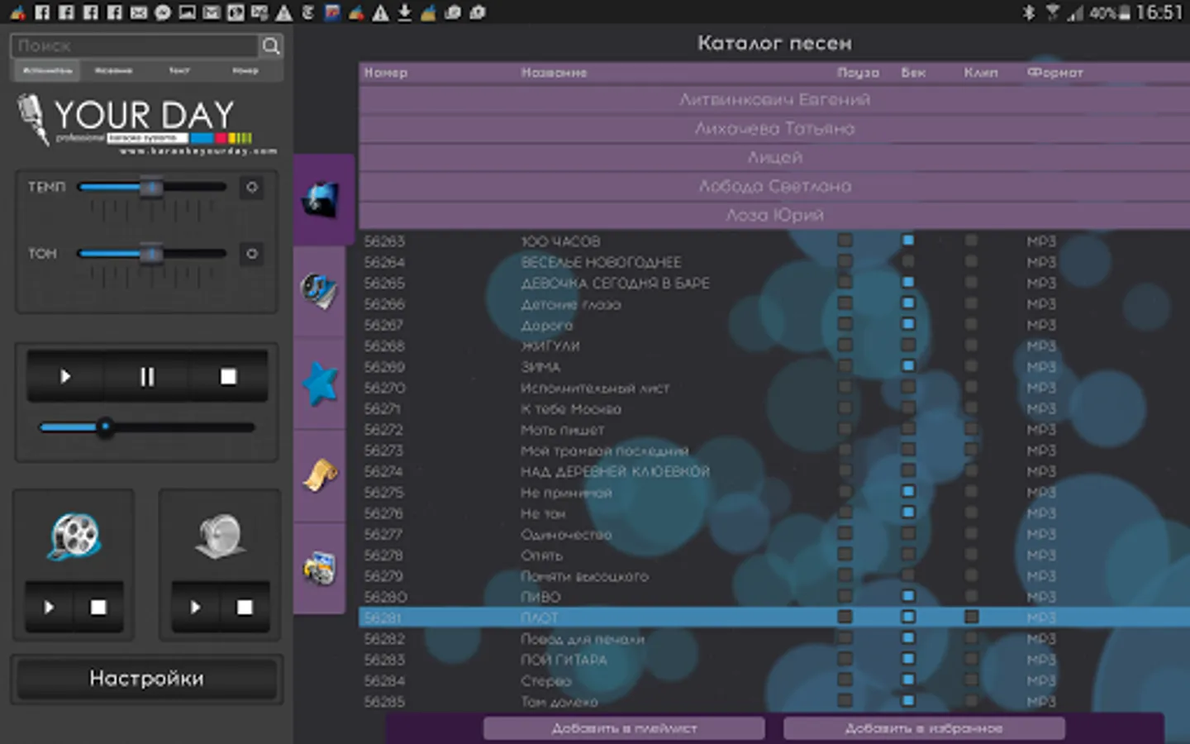Open the music playlist sidebar icon
Viewport: 1190px width, 744px height.
[x=319, y=291]
